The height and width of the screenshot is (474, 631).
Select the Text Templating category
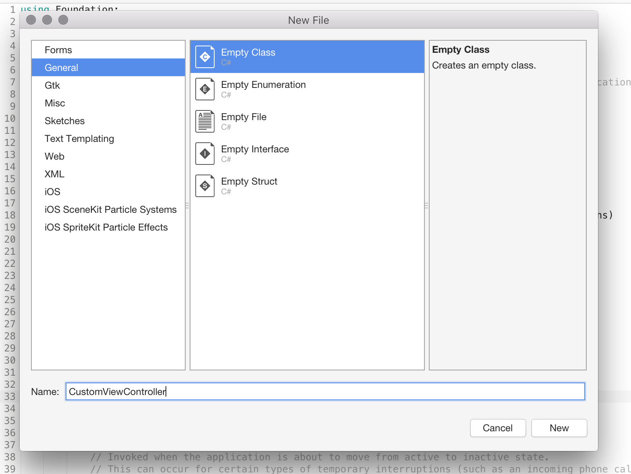79,138
